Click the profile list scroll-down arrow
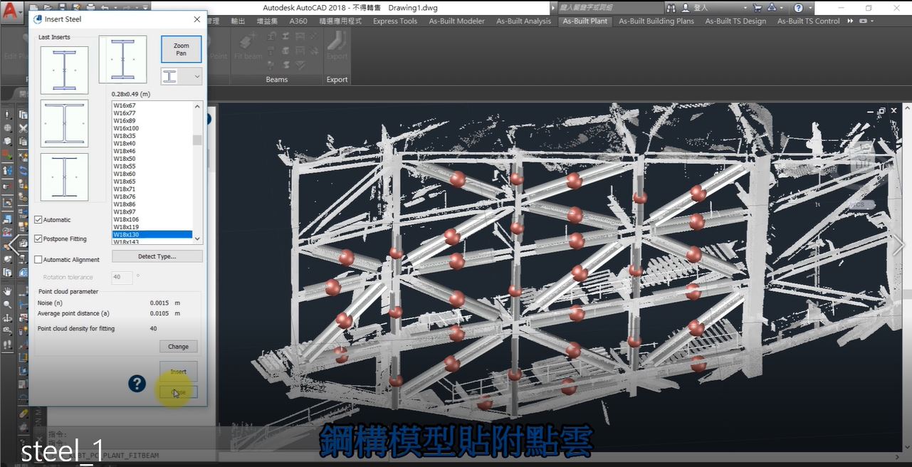912x467 pixels. point(197,239)
